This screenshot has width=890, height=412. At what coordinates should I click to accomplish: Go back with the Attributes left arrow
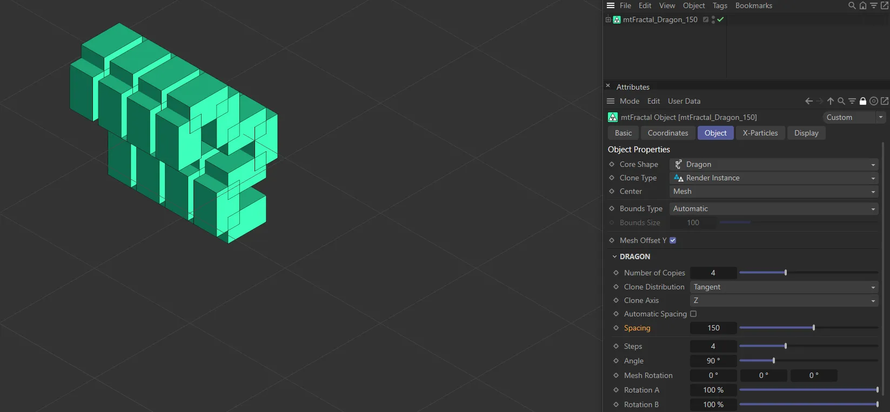coord(809,101)
